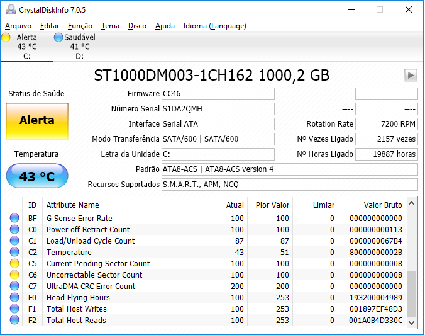Click the blue status icon for Temperature row
Viewport: 425px width, 335px height.
click(14, 253)
